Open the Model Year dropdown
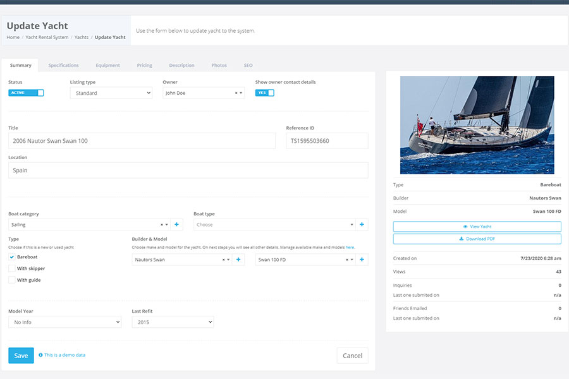Viewport: 569px width, 379px height. click(65, 322)
